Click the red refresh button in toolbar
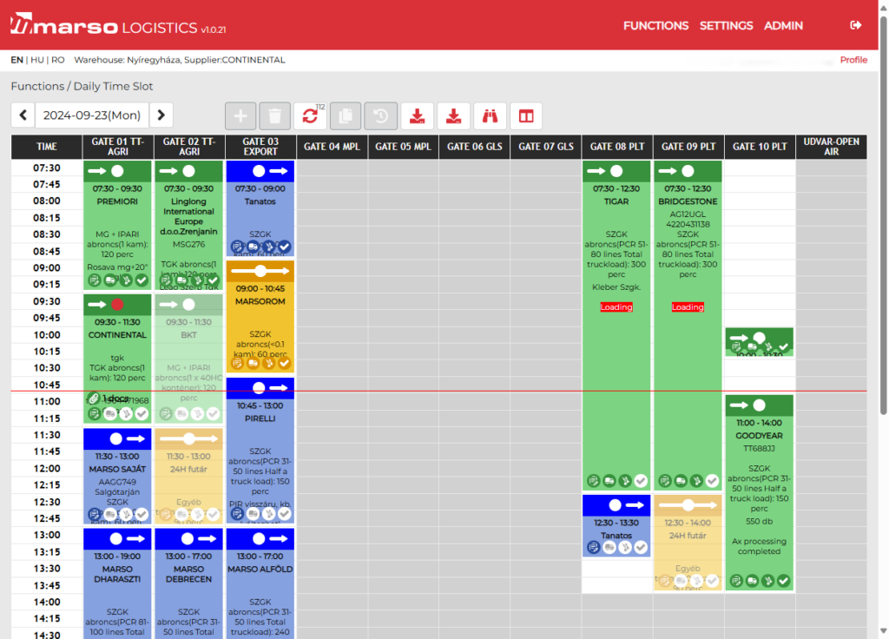The width and height of the screenshot is (889, 639). [x=310, y=116]
